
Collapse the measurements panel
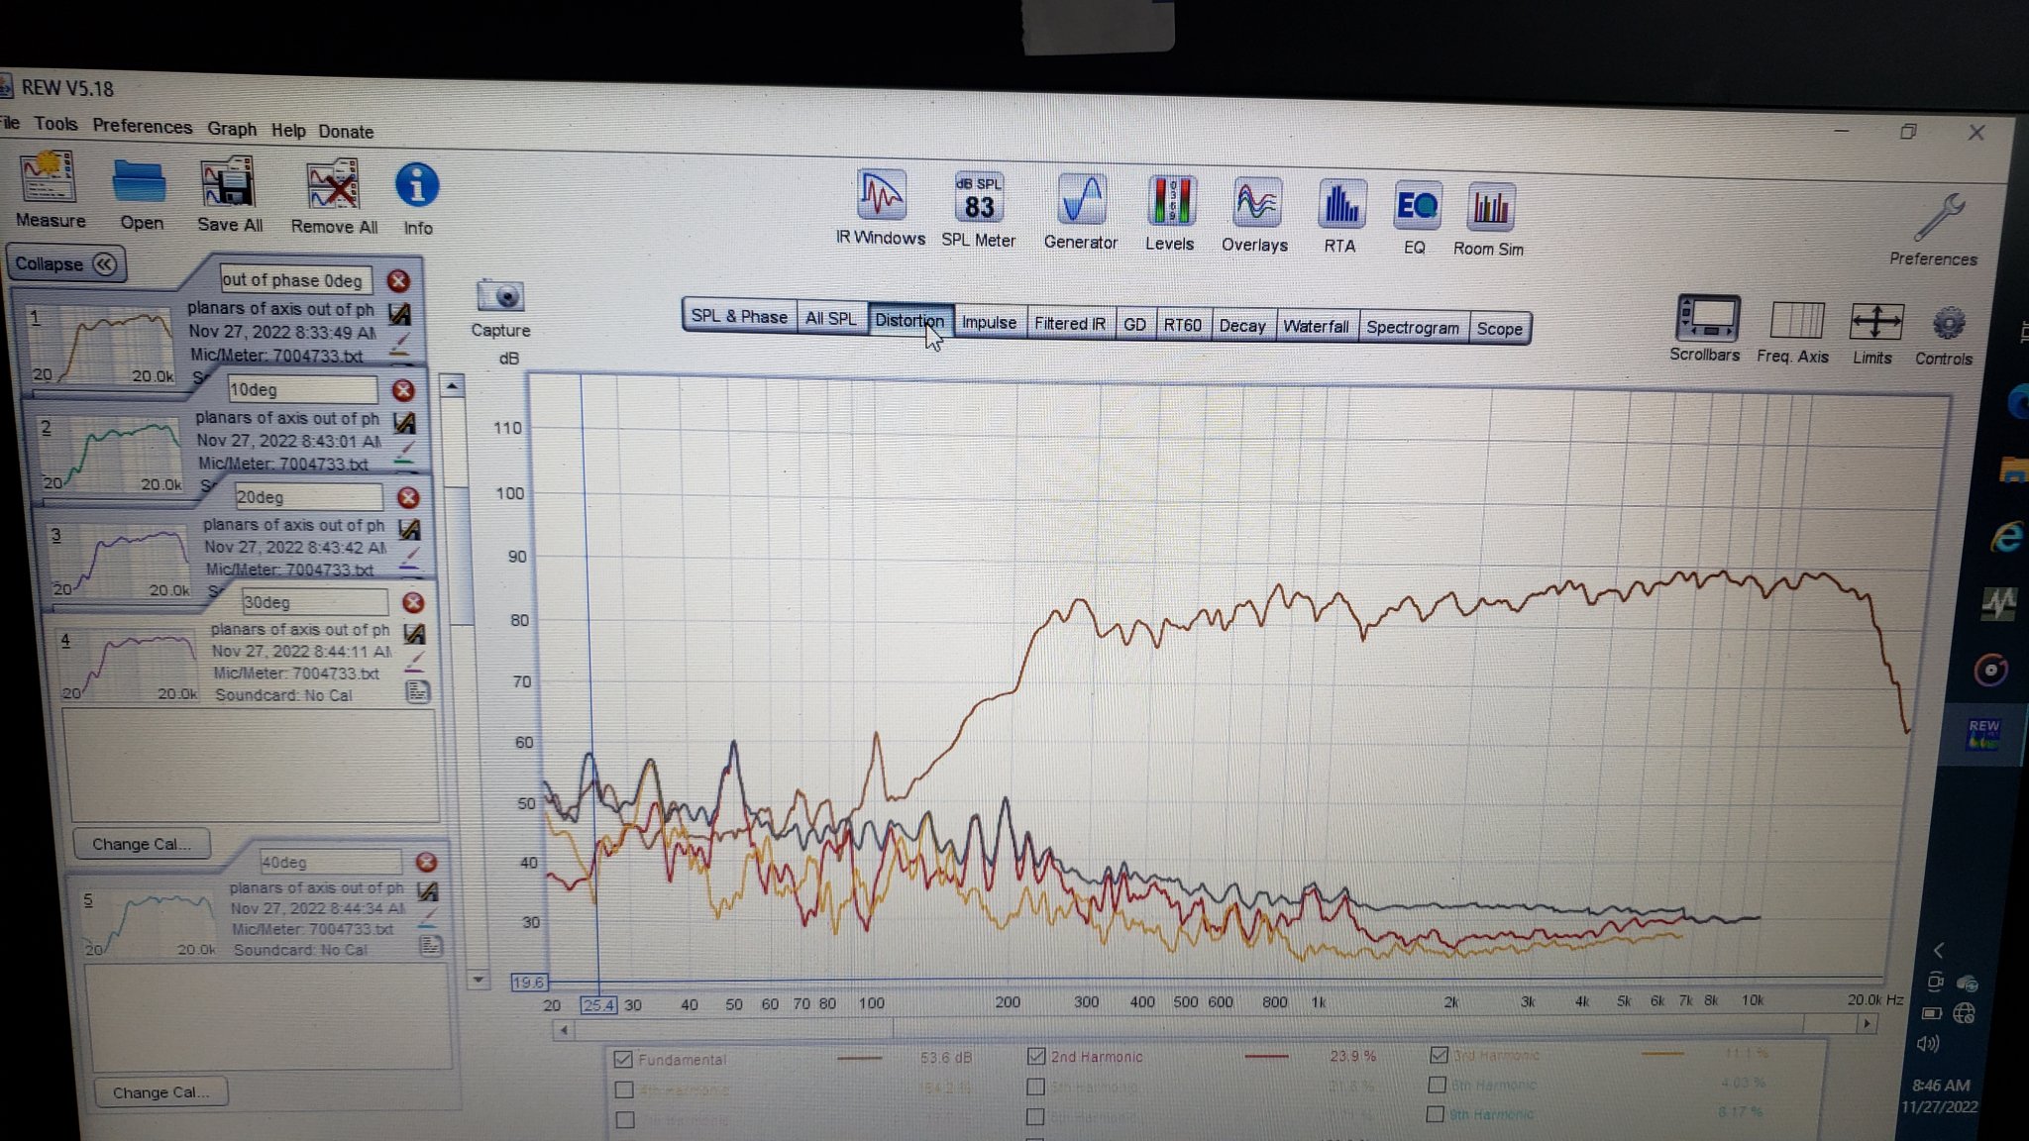(65, 264)
